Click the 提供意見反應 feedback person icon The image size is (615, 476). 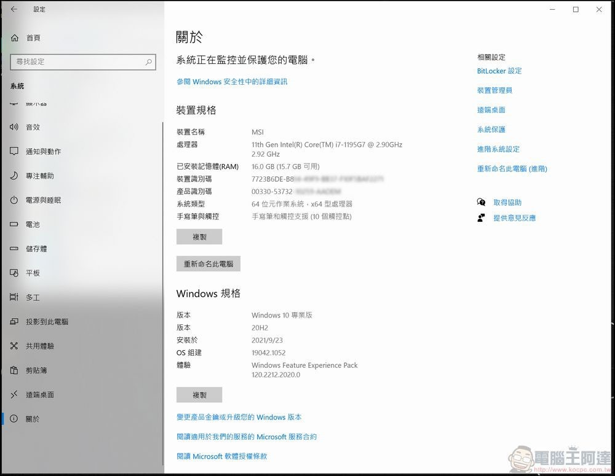[x=482, y=218]
